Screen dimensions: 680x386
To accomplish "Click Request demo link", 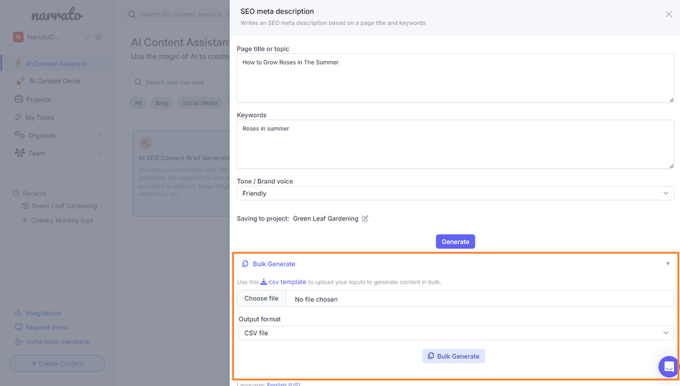I will coord(47,327).
